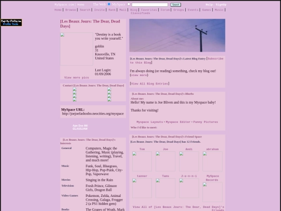Click the Last Login date 01/09/2006

pos(103,74)
